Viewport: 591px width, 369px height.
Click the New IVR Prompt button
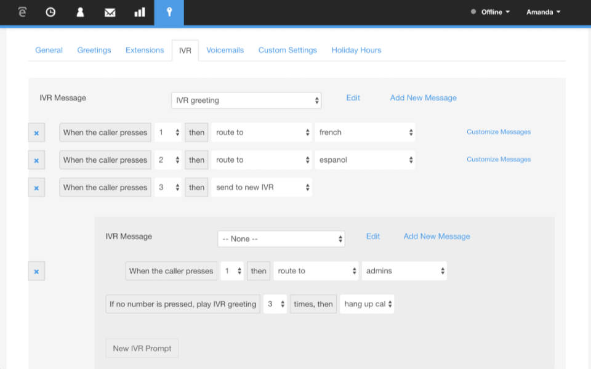coord(142,348)
